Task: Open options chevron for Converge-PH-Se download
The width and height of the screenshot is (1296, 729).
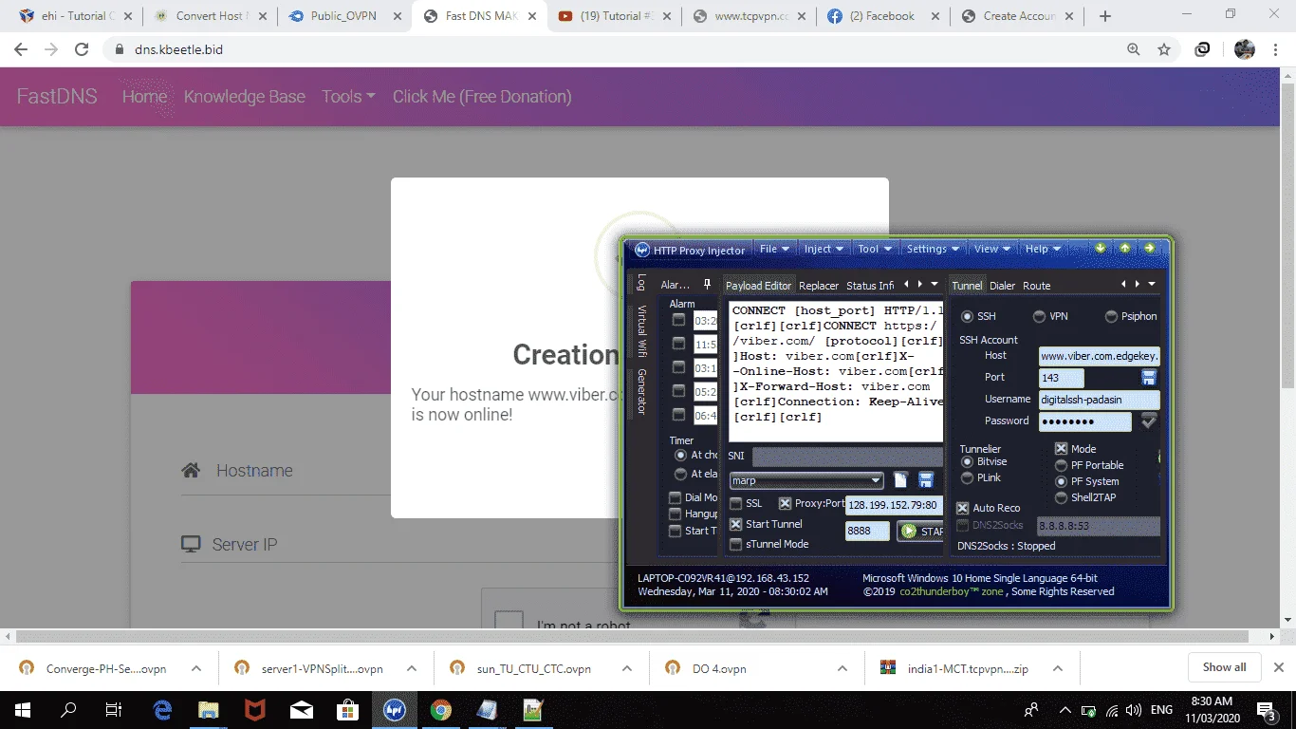Action: click(196, 668)
